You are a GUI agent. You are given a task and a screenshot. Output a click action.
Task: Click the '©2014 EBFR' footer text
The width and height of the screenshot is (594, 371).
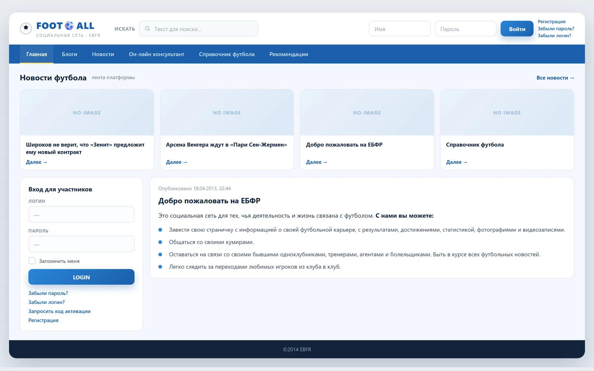point(297,350)
